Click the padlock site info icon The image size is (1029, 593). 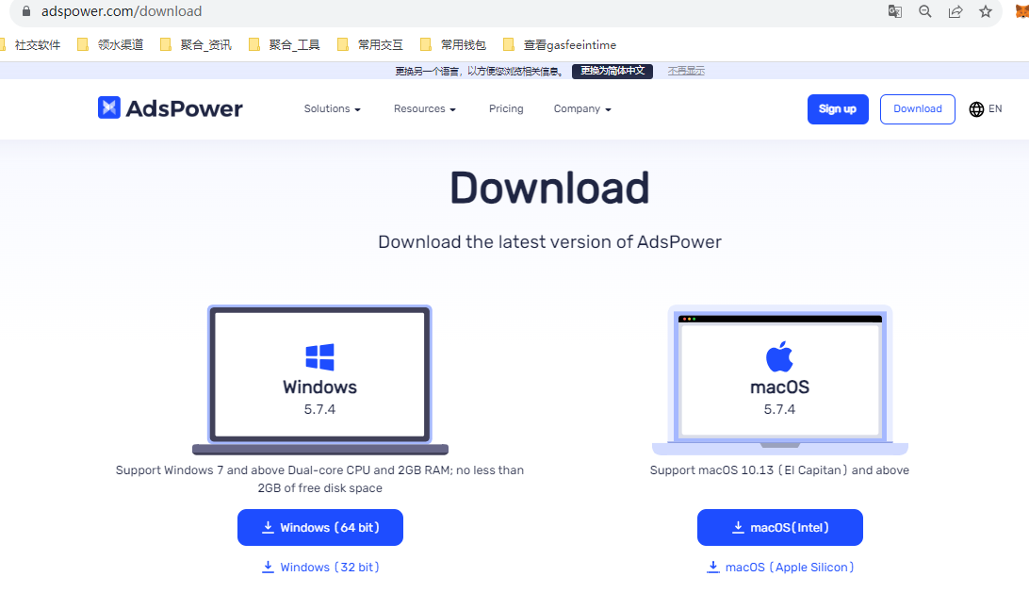click(26, 11)
